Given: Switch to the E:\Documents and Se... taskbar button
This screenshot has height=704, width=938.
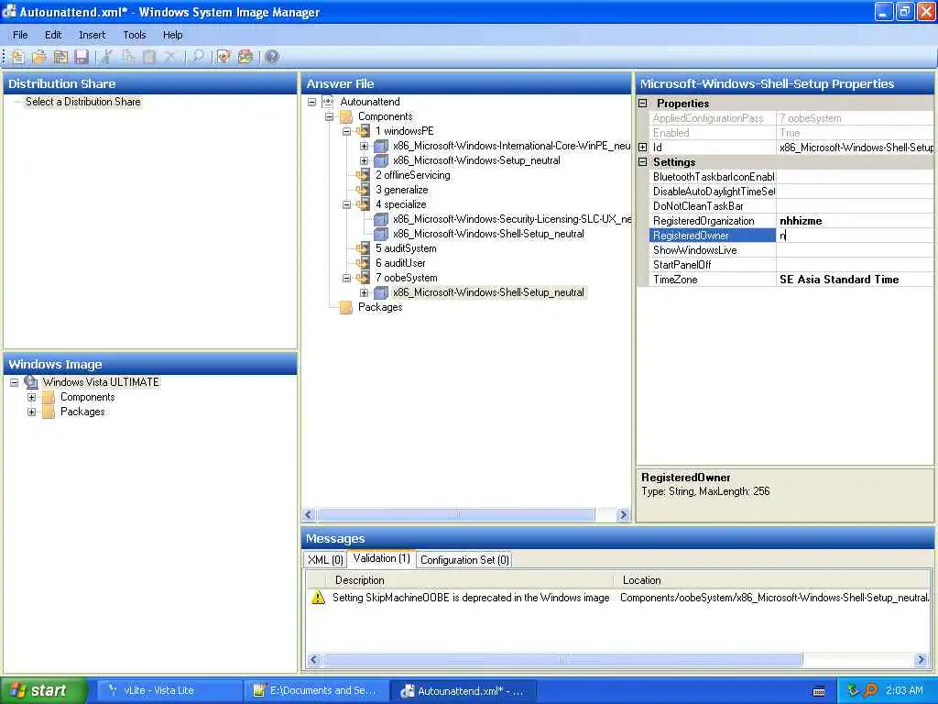Looking at the screenshot, I should pyautogui.click(x=315, y=691).
